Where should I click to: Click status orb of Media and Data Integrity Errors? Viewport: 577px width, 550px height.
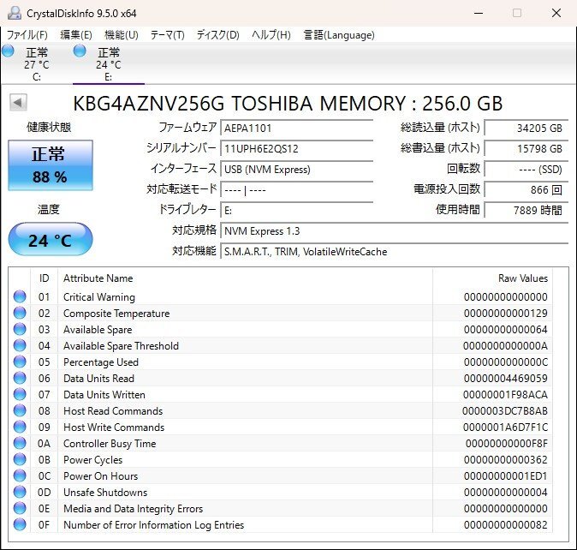(20, 508)
